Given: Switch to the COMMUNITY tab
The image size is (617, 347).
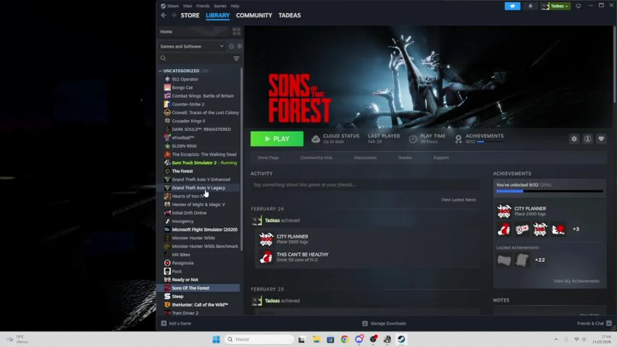Looking at the screenshot, I should [x=254, y=15].
